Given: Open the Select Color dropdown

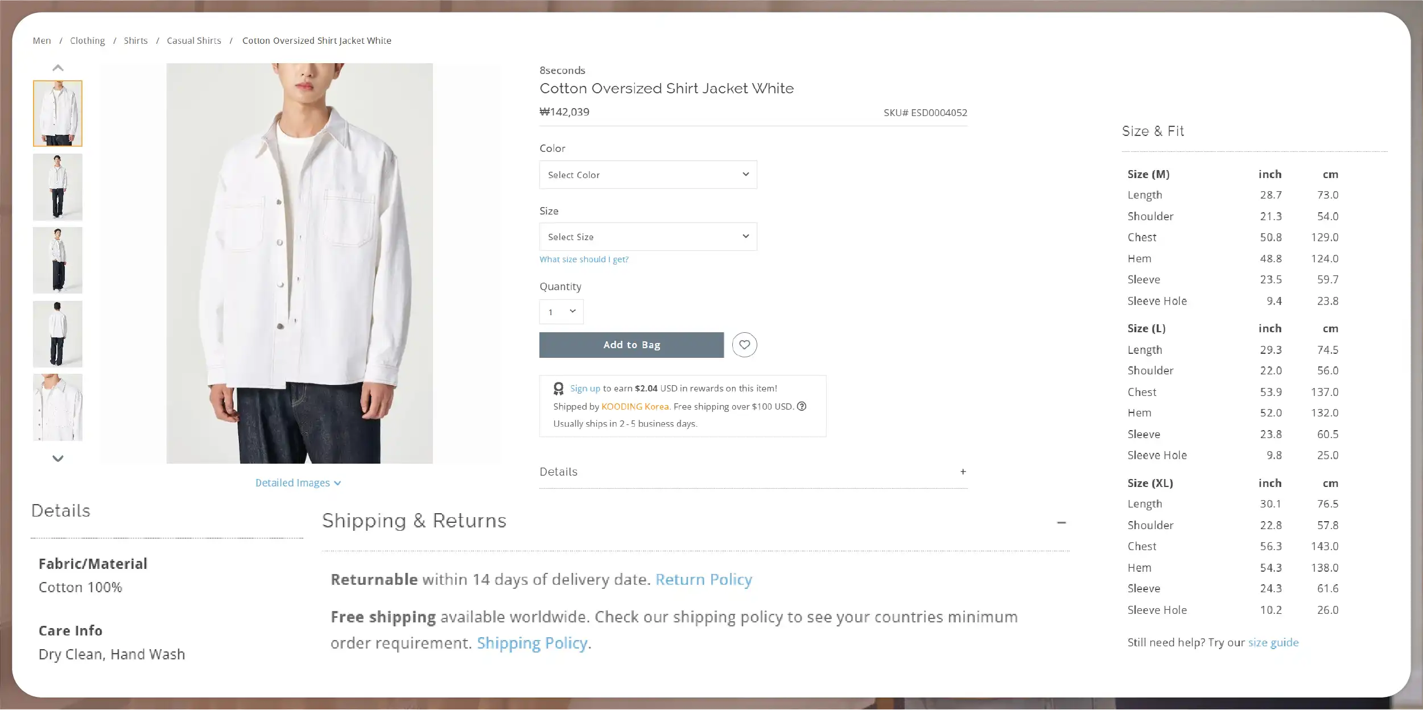Looking at the screenshot, I should pyautogui.click(x=647, y=175).
